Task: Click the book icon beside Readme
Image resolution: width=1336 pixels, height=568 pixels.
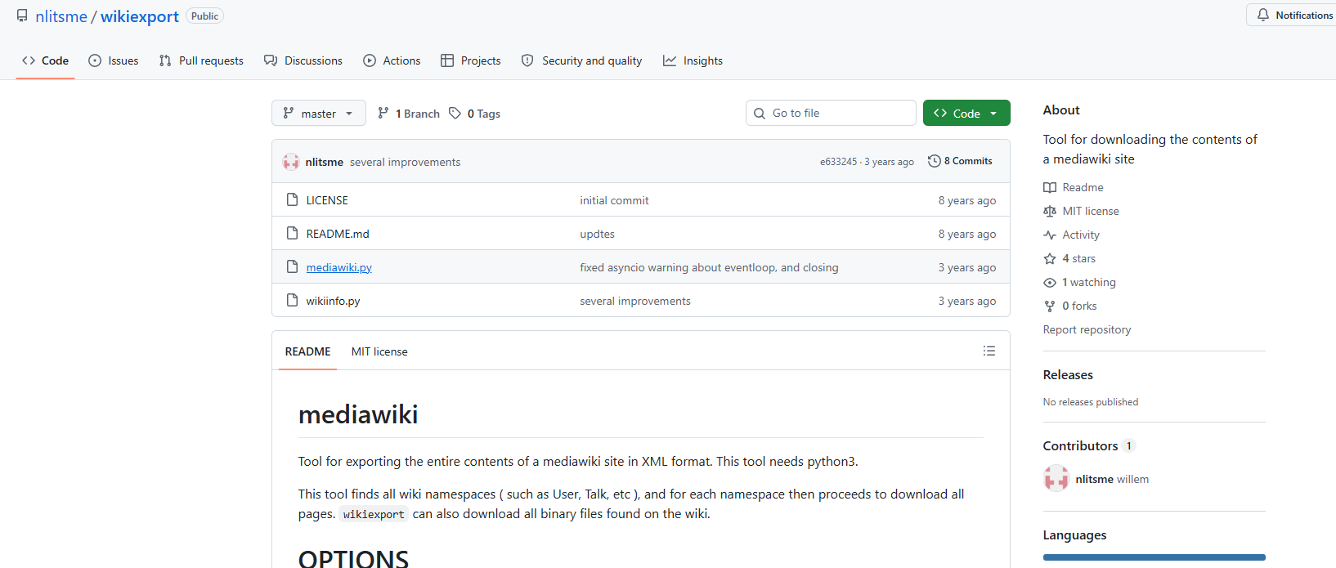Action: click(x=1050, y=187)
